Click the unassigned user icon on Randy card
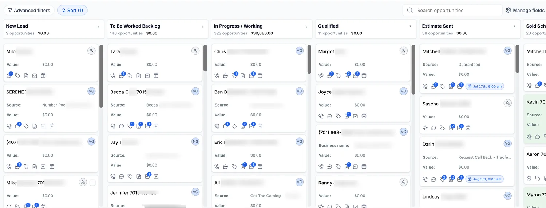 (x=404, y=182)
